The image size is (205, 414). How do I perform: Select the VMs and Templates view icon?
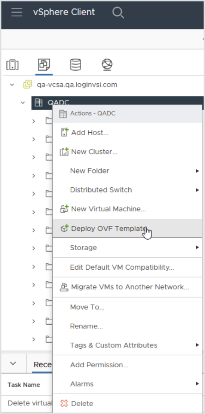[44, 64]
